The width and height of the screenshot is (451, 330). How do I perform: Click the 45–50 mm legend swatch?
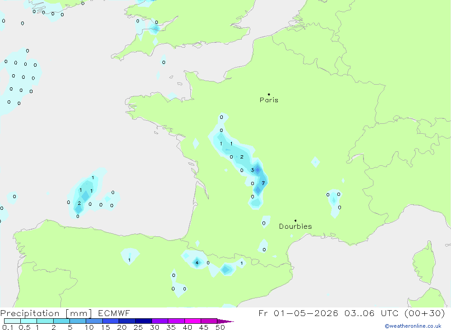(209, 321)
